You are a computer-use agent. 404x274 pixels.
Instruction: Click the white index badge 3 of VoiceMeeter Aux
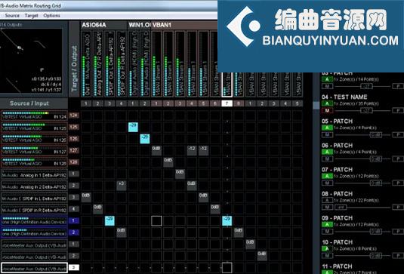pyautogui.click(x=74, y=267)
